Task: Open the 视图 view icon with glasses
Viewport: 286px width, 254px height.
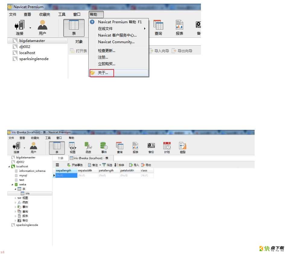Action: pyautogui.click(x=73, y=146)
